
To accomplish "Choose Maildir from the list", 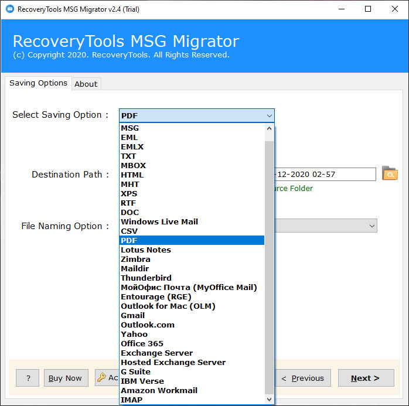I will 192,268.
